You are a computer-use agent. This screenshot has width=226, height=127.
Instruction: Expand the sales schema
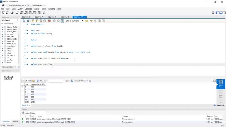[2, 53]
